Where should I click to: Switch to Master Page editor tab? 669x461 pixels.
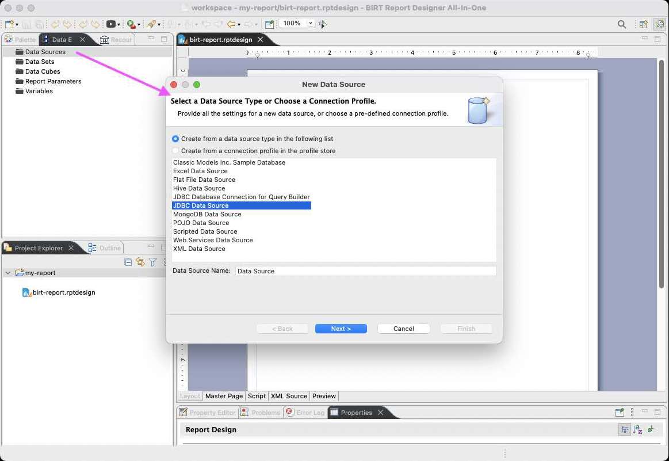[x=224, y=396]
